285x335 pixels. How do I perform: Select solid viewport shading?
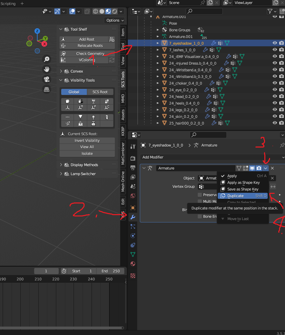click(x=102, y=11)
